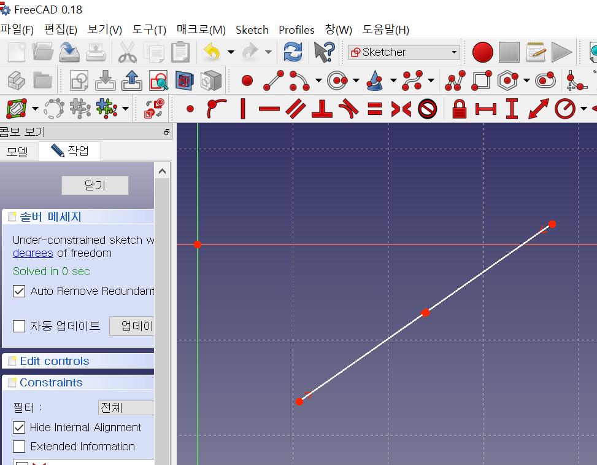Toggle the 자동 업데이트 checkbox
This screenshot has width=597, height=465.
pyautogui.click(x=18, y=326)
